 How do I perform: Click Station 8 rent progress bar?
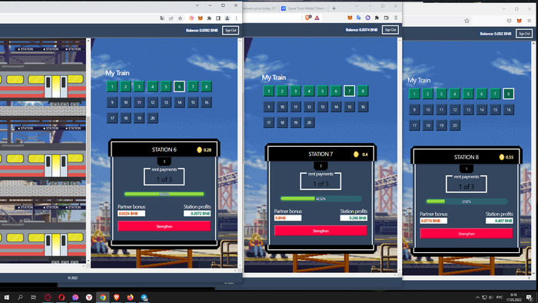(x=467, y=201)
